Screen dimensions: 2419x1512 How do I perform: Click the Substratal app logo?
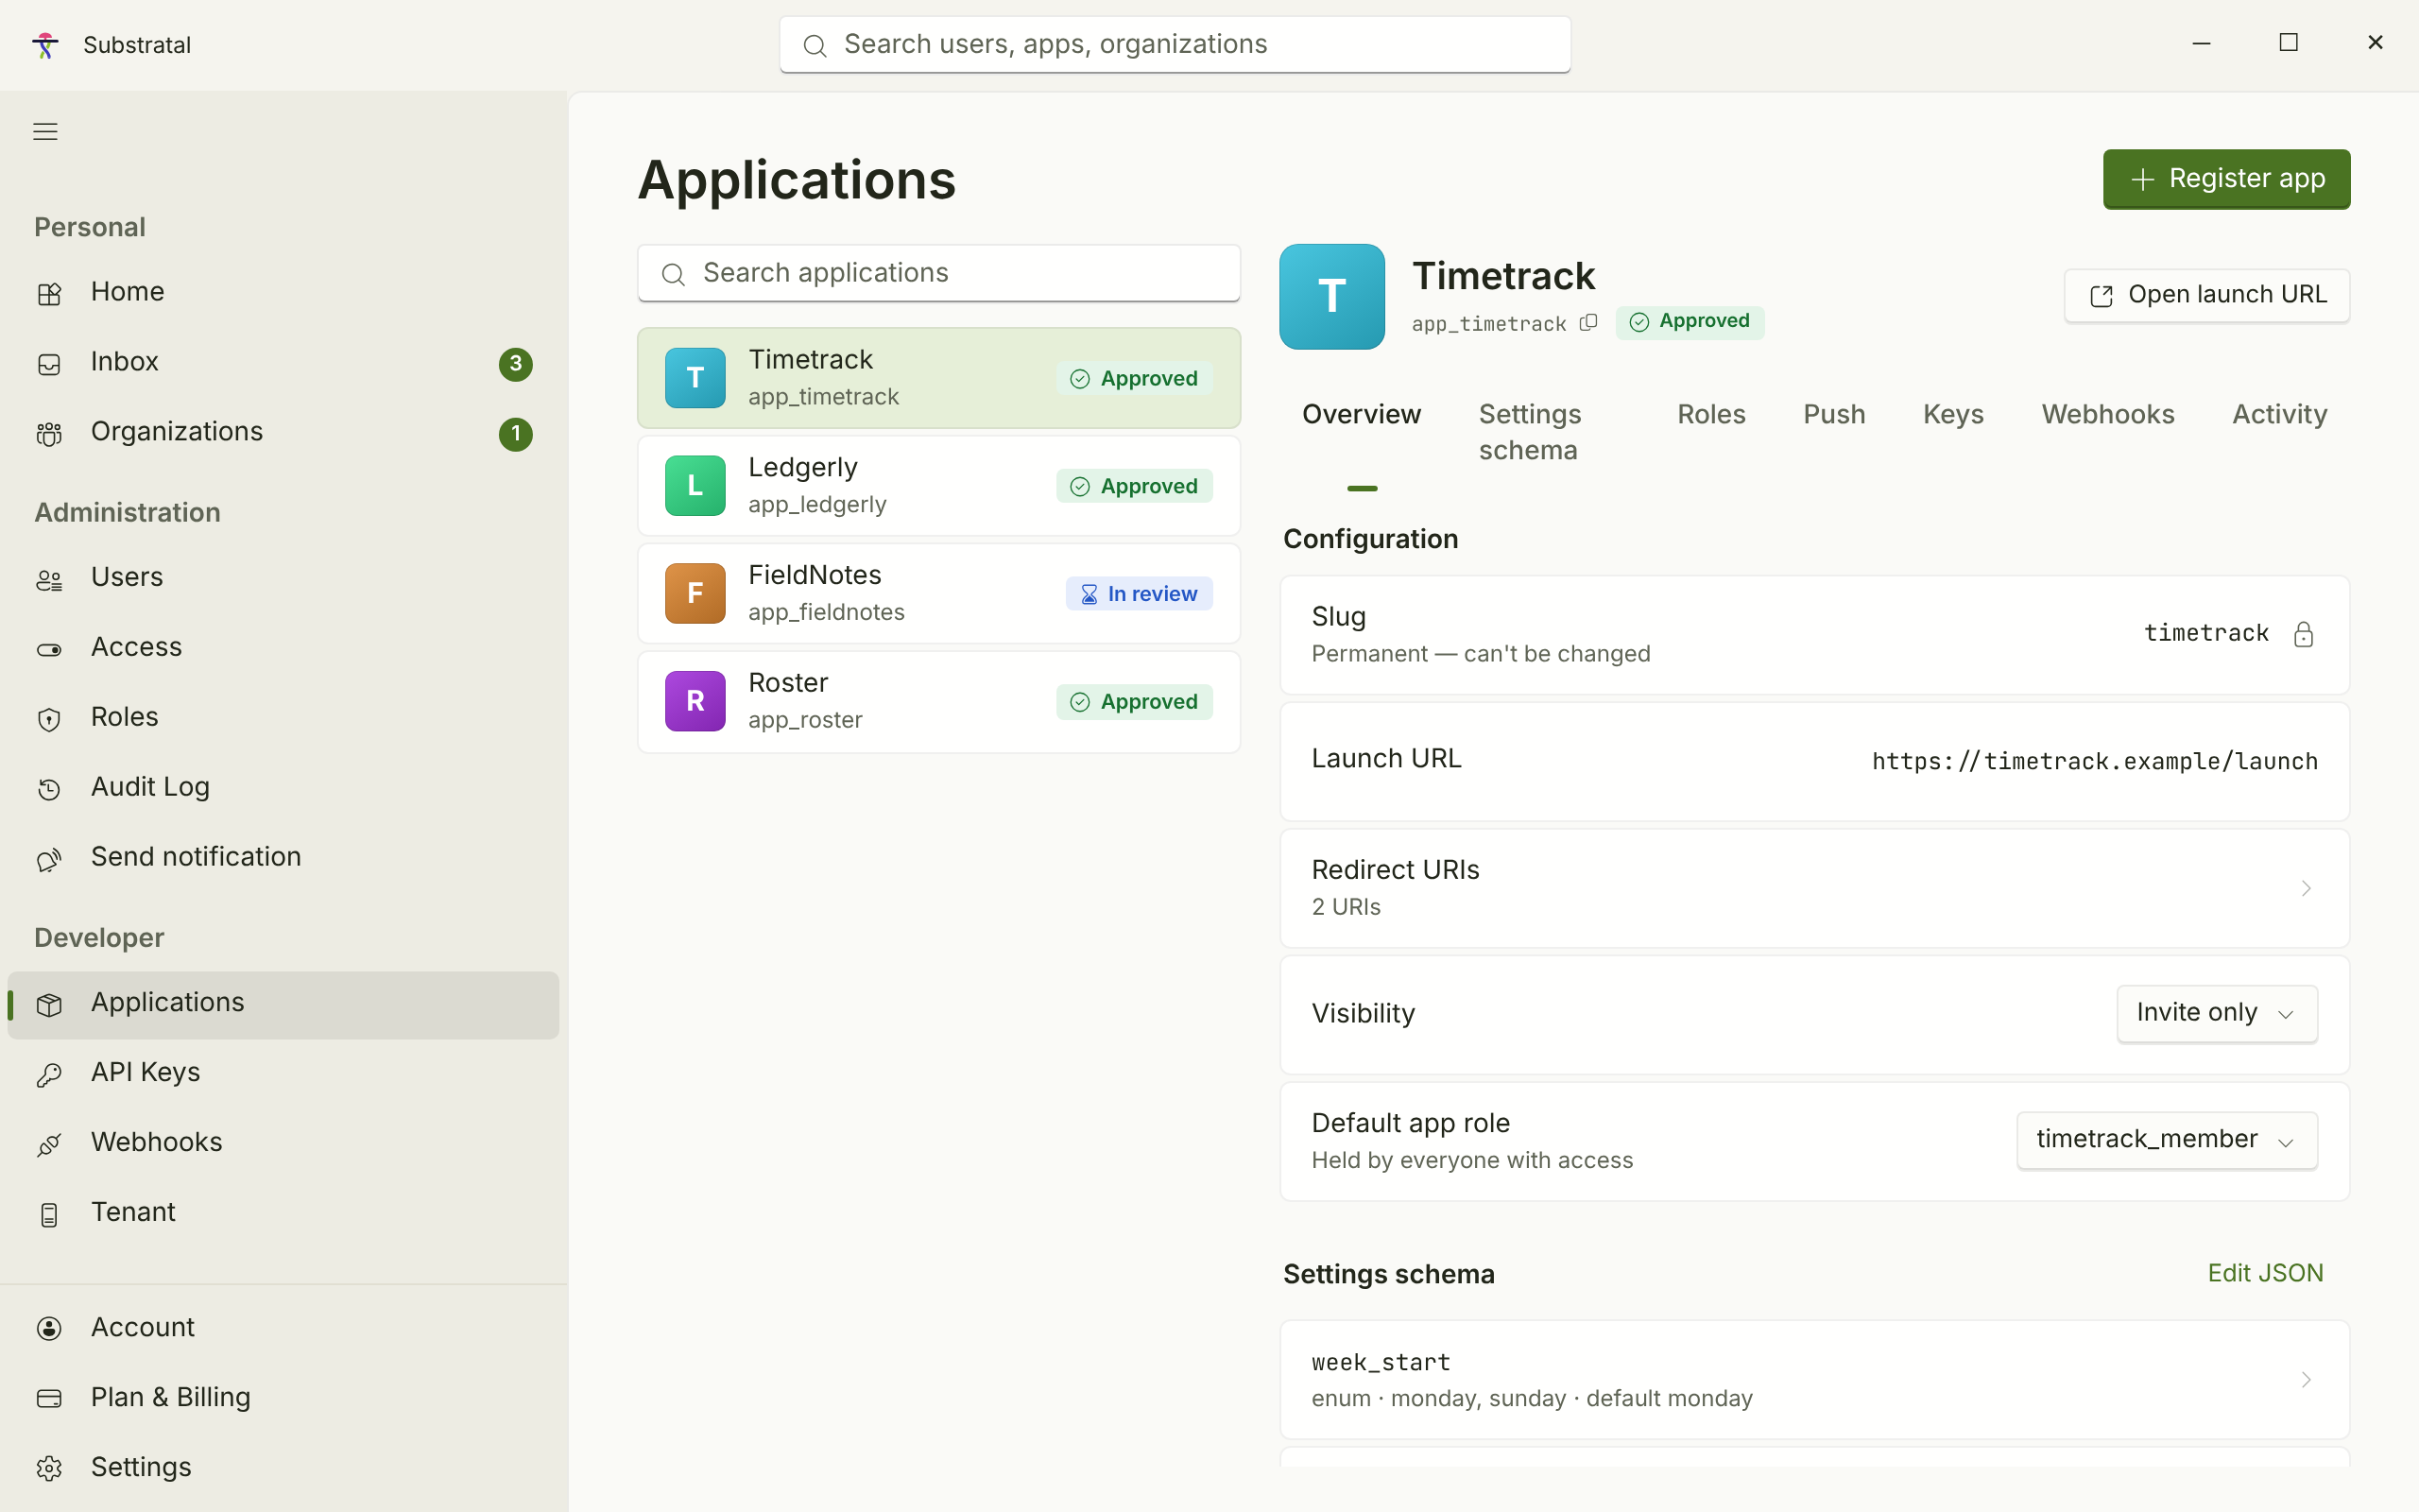click(45, 45)
